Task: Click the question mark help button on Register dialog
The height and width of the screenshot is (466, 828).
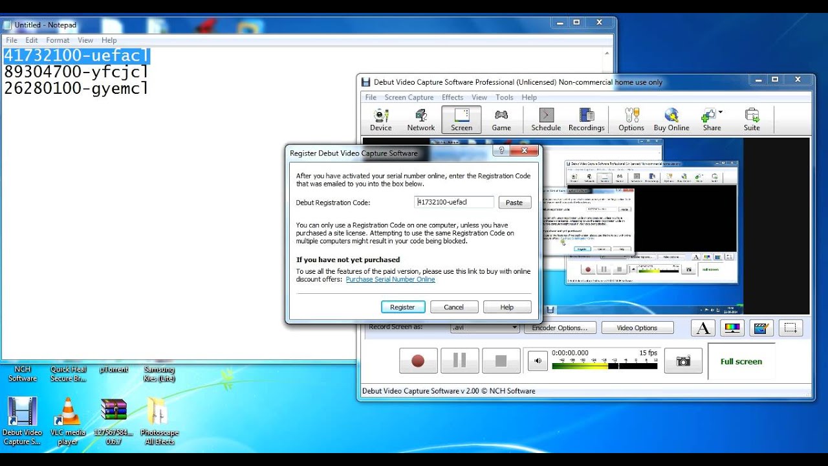Action: pyautogui.click(x=501, y=151)
